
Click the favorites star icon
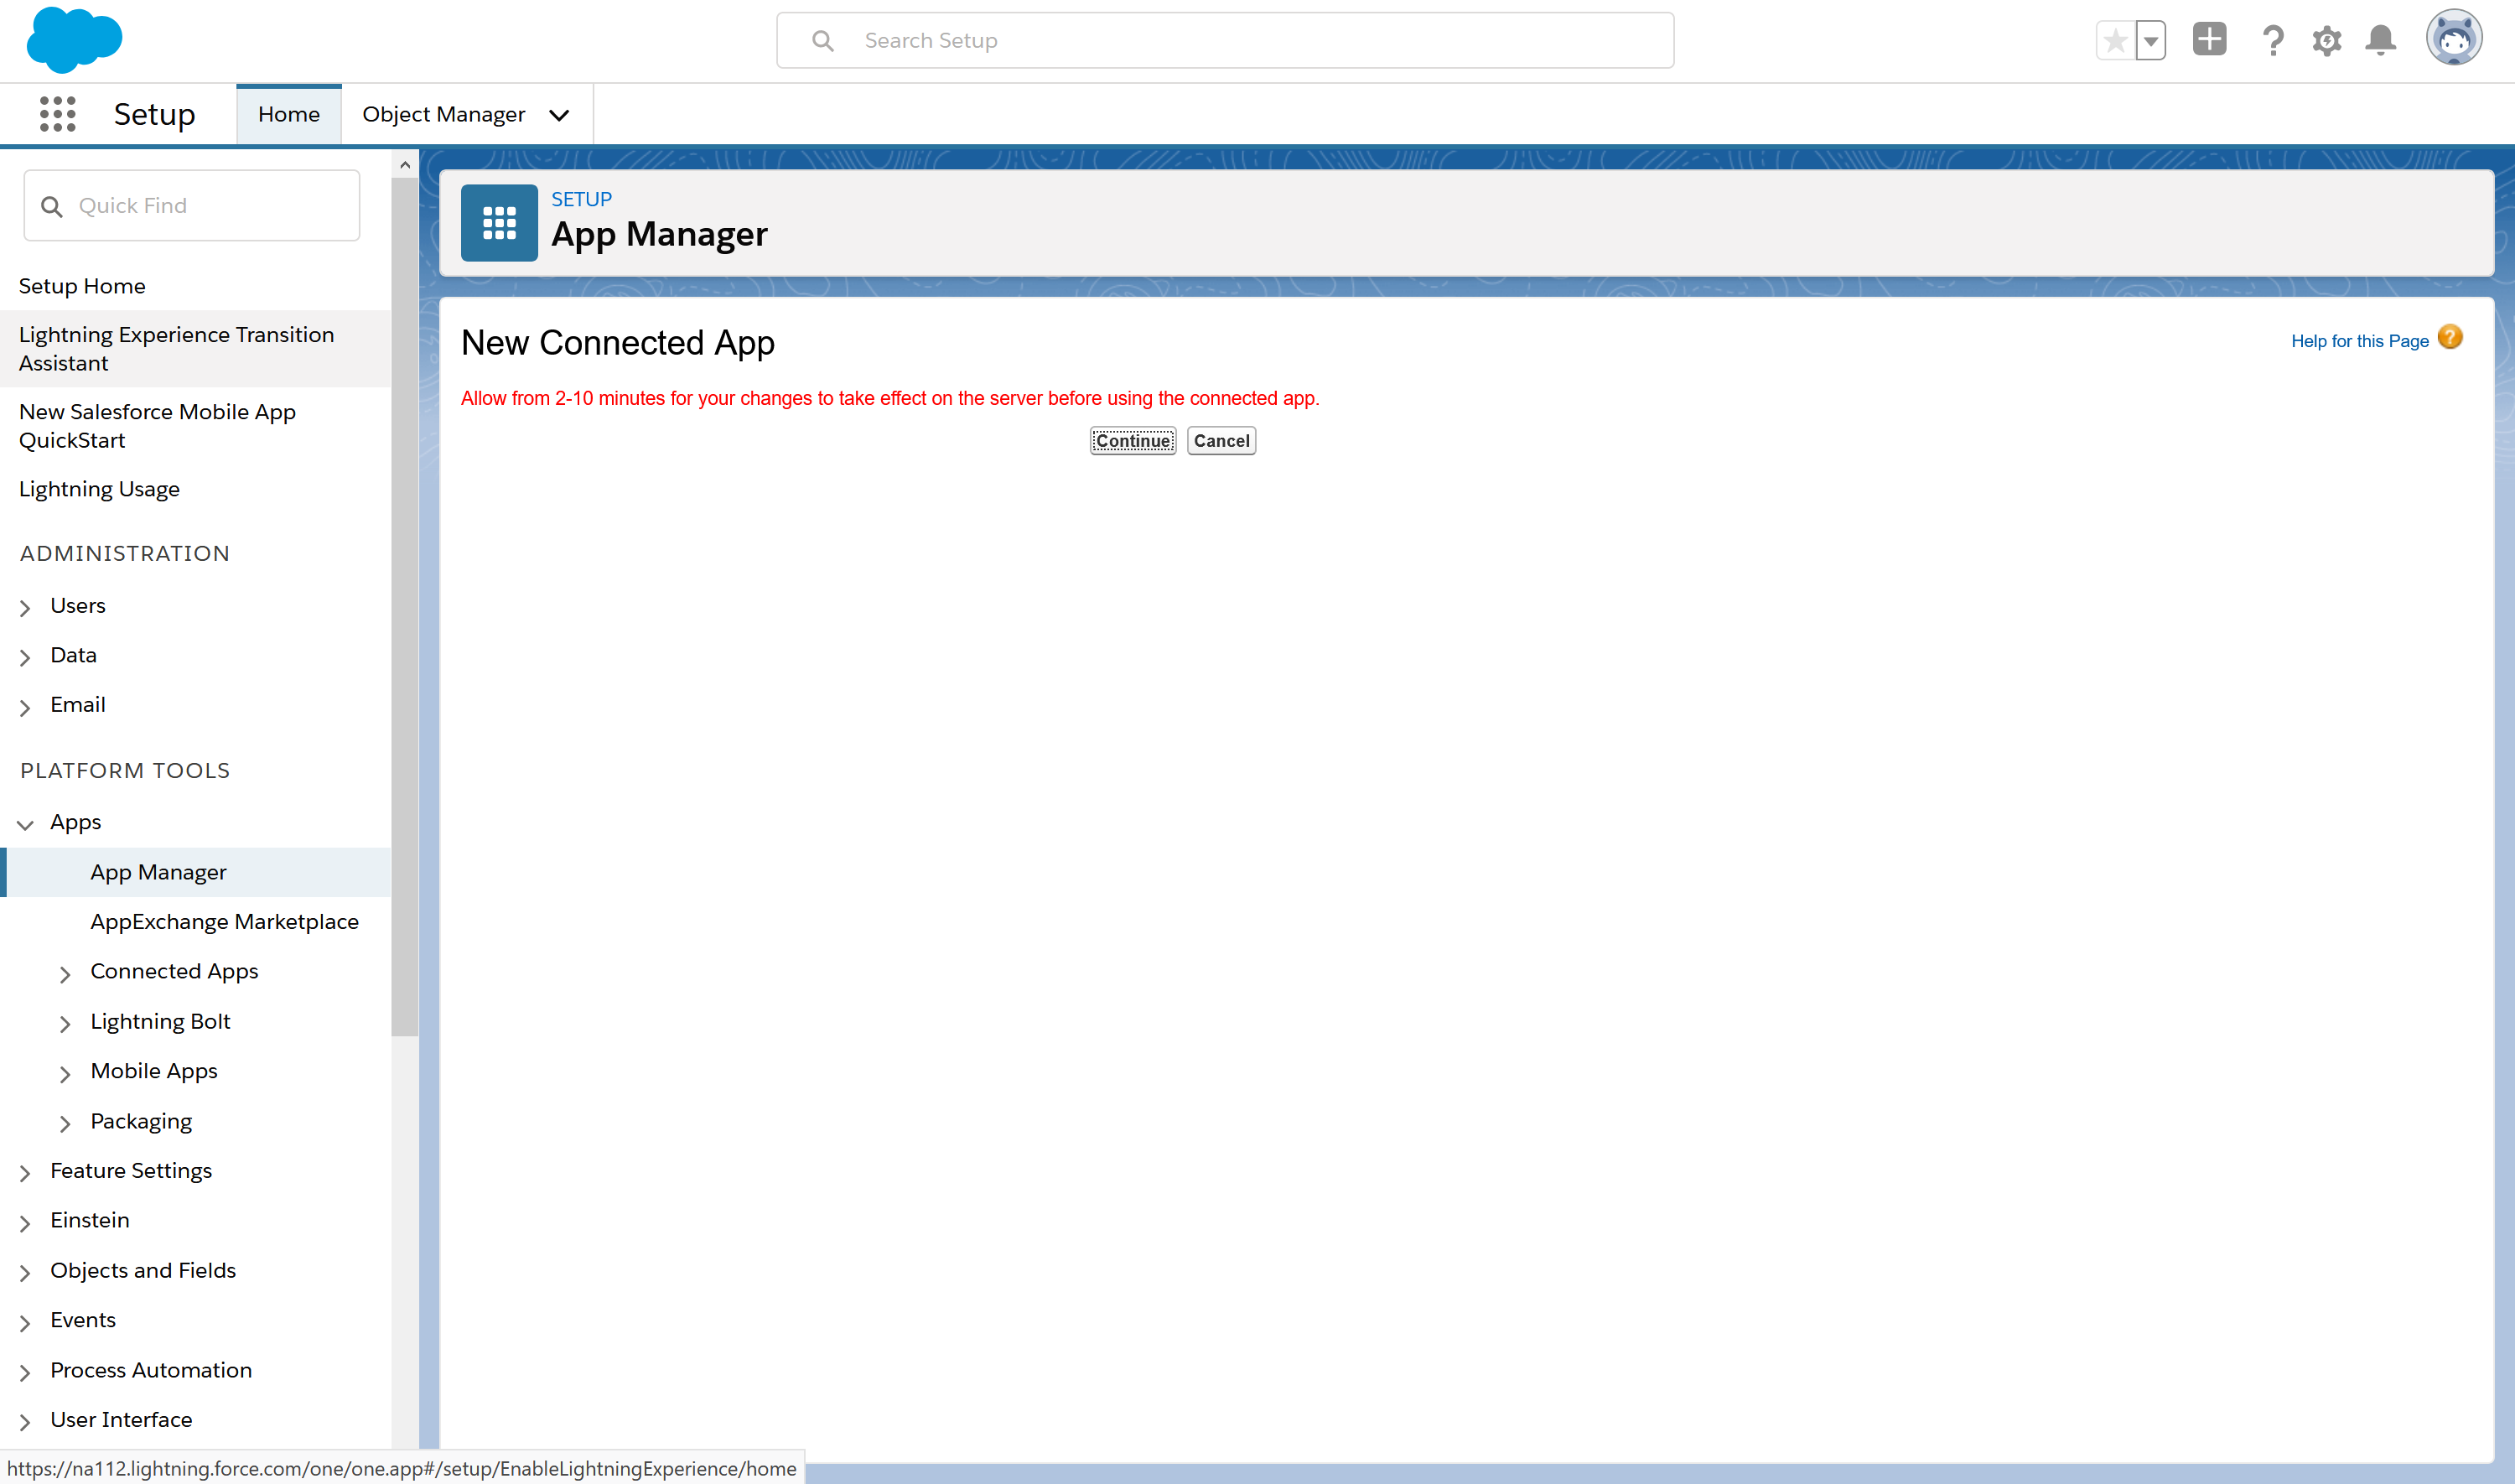(2114, 41)
